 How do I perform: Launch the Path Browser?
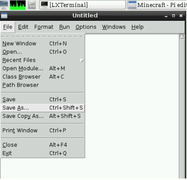pyautogui.click(x=43, y=85)
